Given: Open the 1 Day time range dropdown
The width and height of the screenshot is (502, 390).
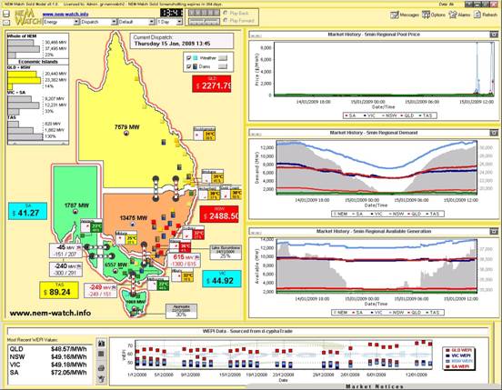Looking at the screenshot, I should (x=170, y=22).
